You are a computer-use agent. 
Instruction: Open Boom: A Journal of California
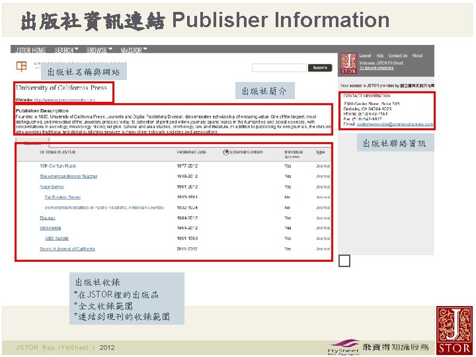pyautogui.click(x=67, y=249)
